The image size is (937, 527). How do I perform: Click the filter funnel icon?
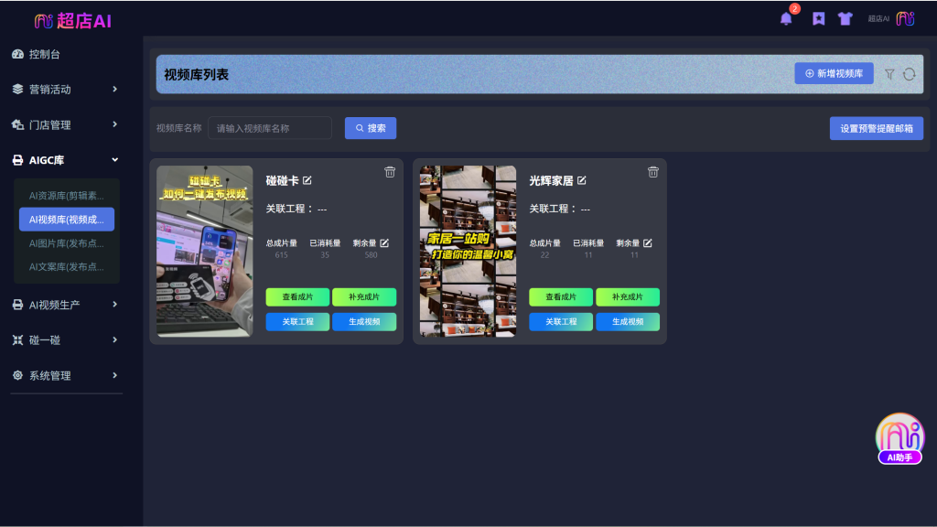(889, 74)
